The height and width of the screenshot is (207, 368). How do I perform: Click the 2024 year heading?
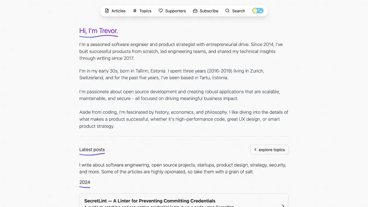(85, 183)
